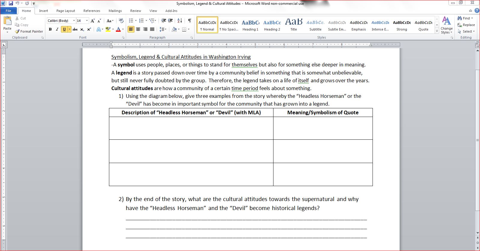Decrease paragraph indent
The height and width of the screenshot is (251, 480).
[x=164, y=21]
